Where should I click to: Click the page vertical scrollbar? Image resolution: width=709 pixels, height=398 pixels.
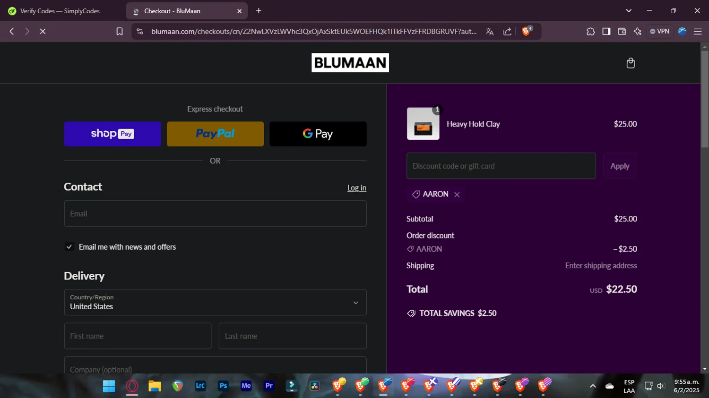click(x=705, y=99)
